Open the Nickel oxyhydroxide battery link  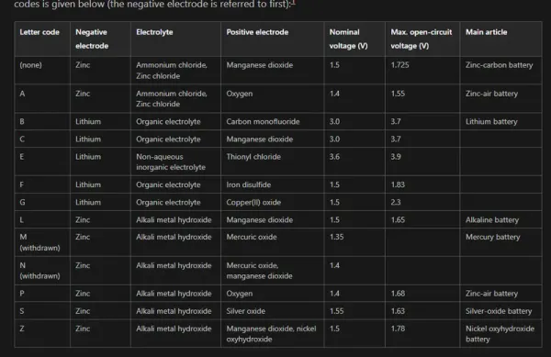coord(500,334)
